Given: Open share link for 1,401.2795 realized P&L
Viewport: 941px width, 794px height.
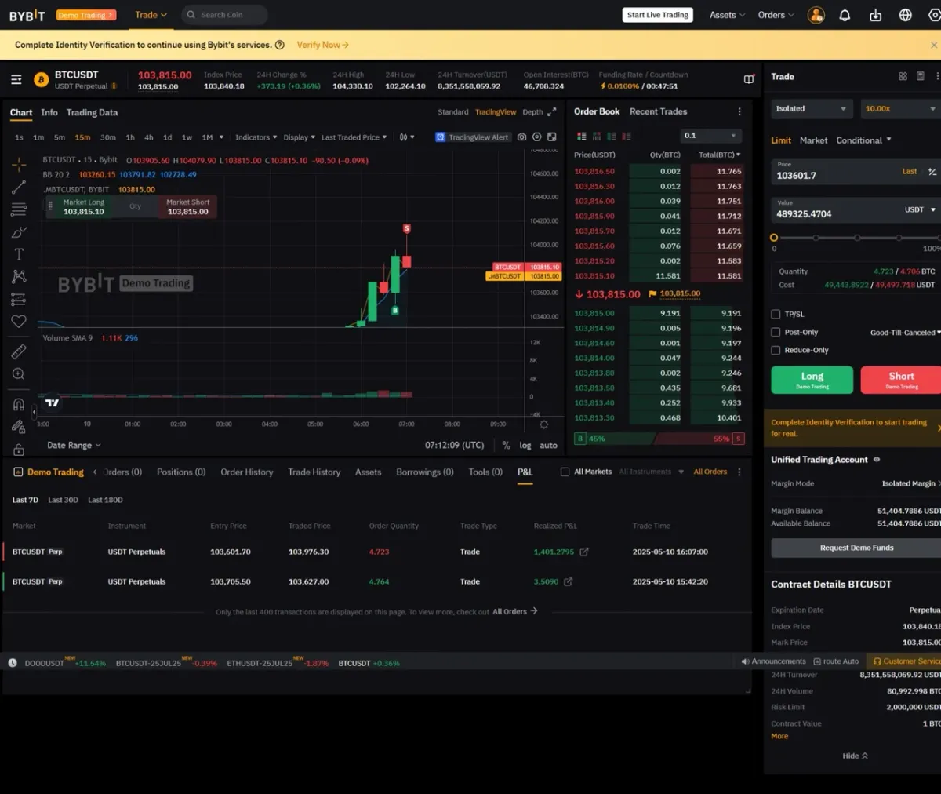Looking at the screenshot, I should click(583, 552).
